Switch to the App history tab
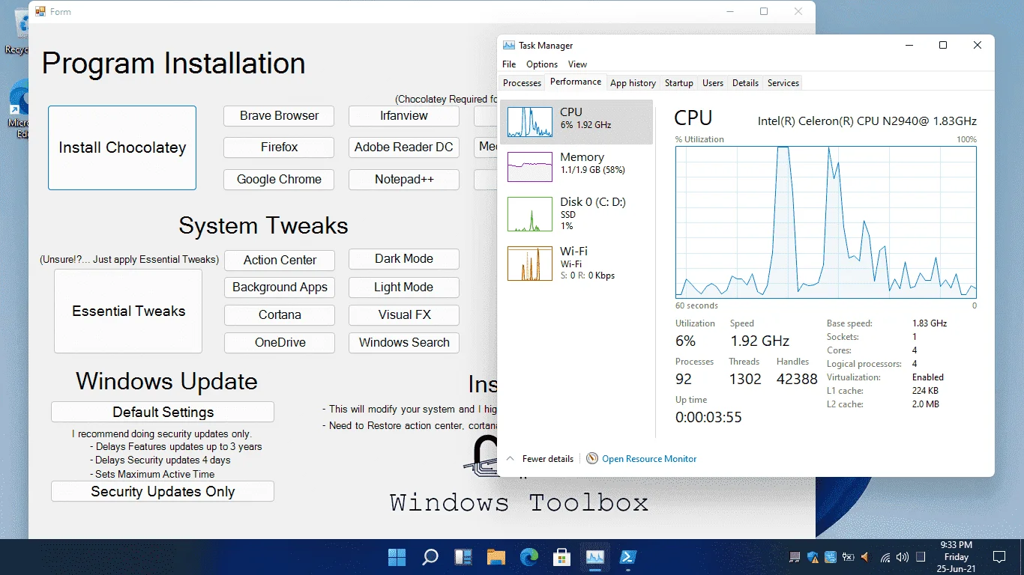The image size is (1024, 575). [633, 83]
